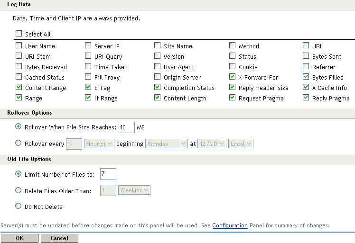Tick the URI checkbox

click(x=306, y=45)
